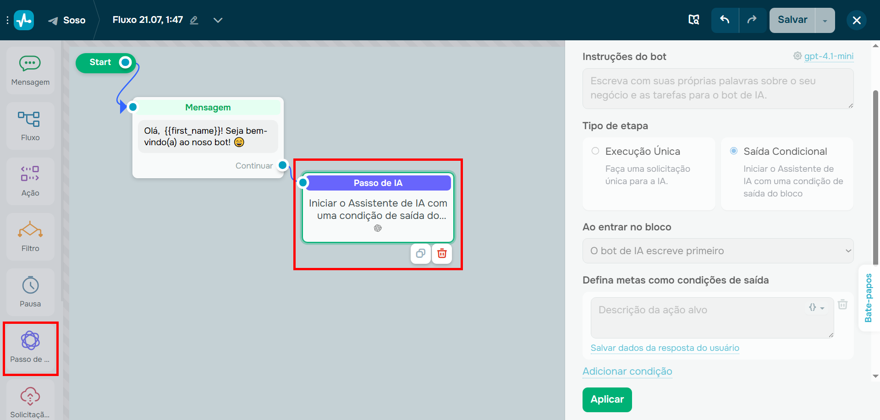
Task: Click the gear icon next to gpt-4.1-mini
Action: (x=797, y=56)
